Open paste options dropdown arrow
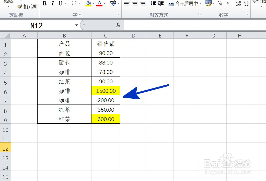The image size is (266, 181). tap(8, 7)
